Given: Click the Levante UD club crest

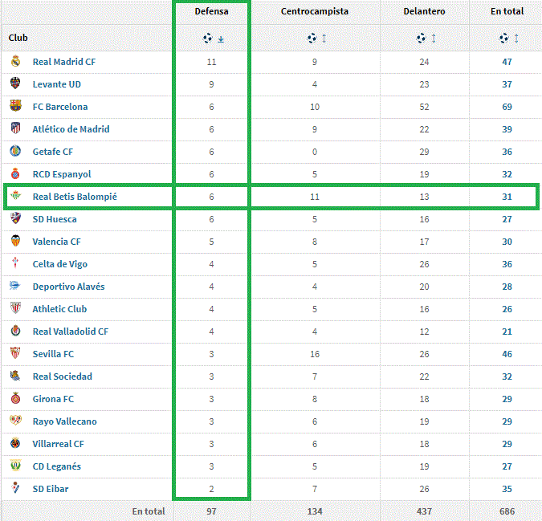Looking at the screenshot, I should (x=15, y=84).
